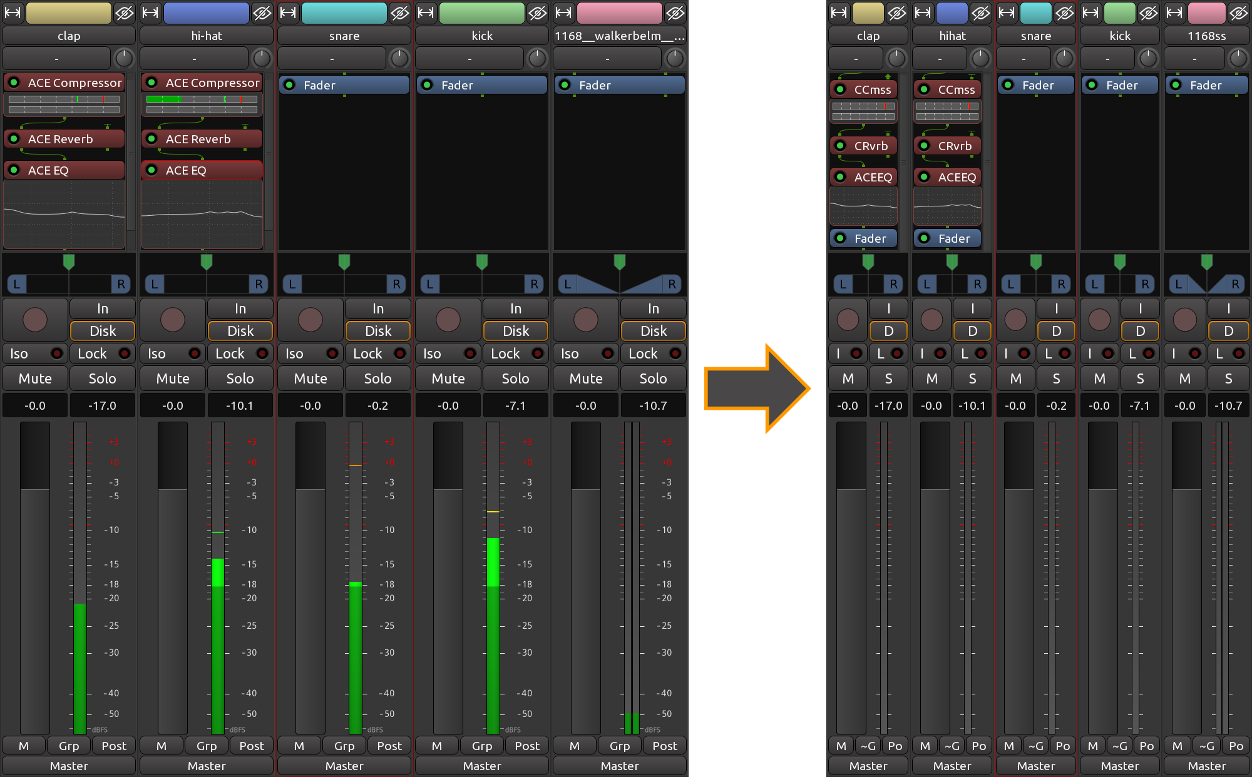Select In monitoring on wide kick strip
This screenshot has width=1252, height=777.
516,308
